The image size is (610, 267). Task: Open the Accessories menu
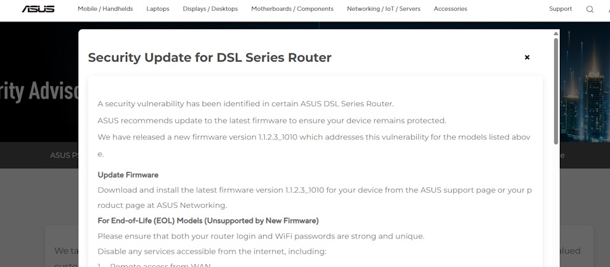451,9
